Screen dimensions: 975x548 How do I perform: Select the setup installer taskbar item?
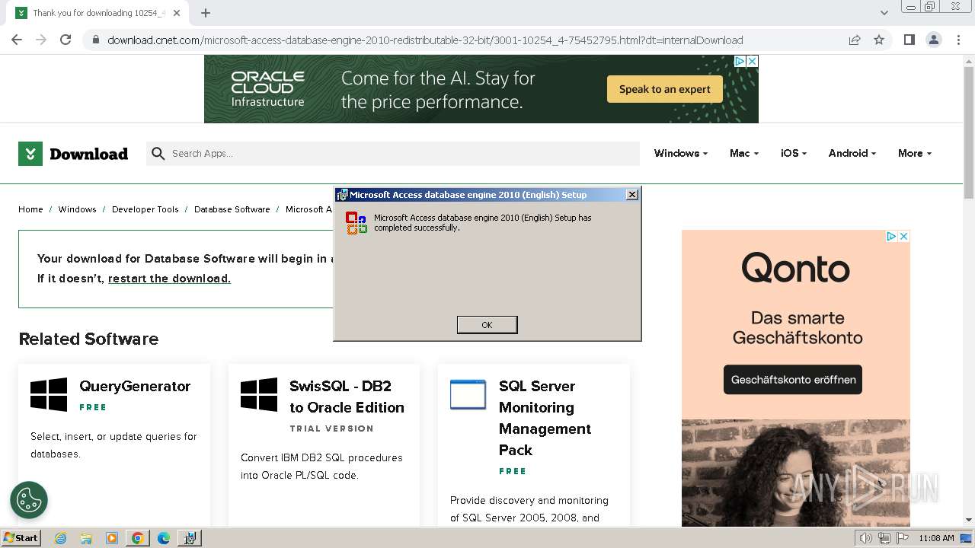point(190,538)
